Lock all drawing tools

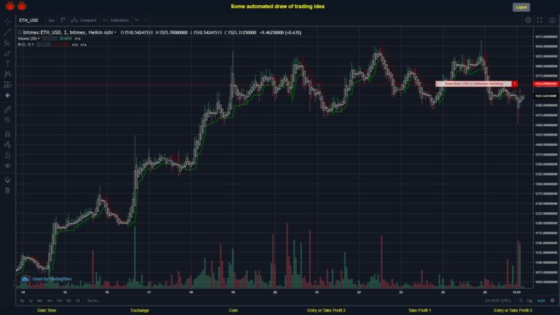coord(7,155)
